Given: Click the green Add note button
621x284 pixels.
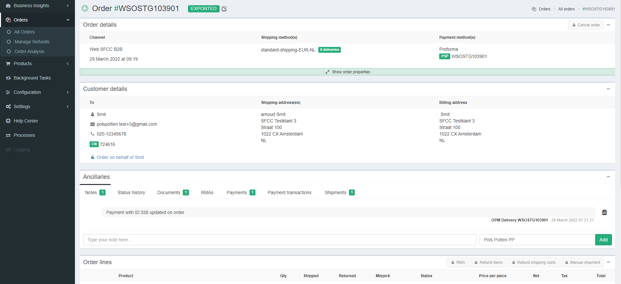Looking at the screenshot, I should click(x=603, y=240).
